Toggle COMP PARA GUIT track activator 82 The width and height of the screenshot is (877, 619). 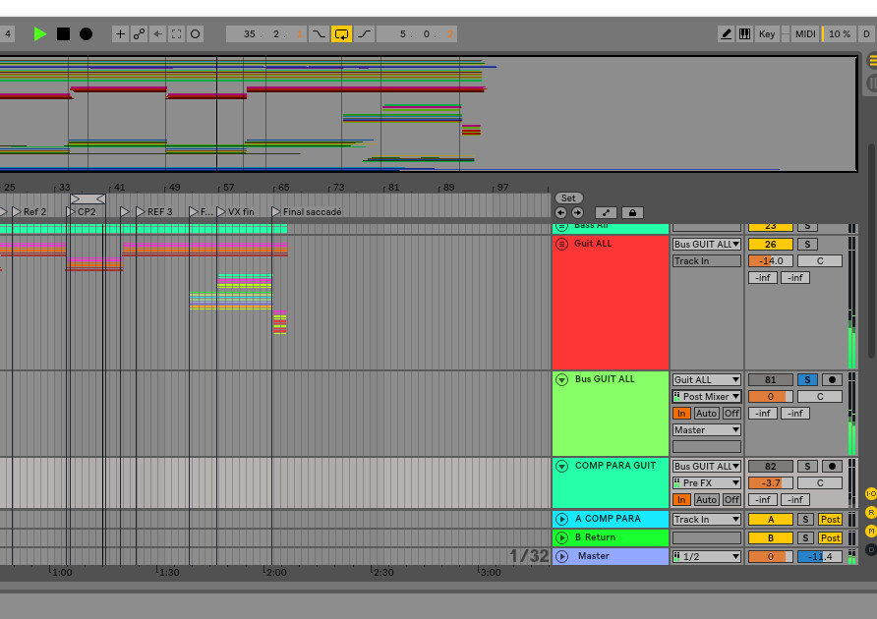[x=770, y=466]
